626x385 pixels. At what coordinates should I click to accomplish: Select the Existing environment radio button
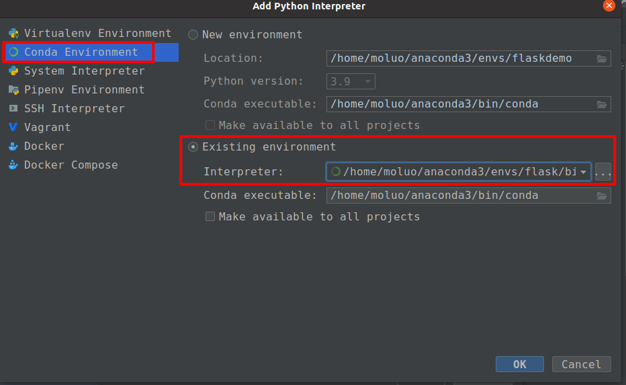pyautogui.click(x=193, y=147)
